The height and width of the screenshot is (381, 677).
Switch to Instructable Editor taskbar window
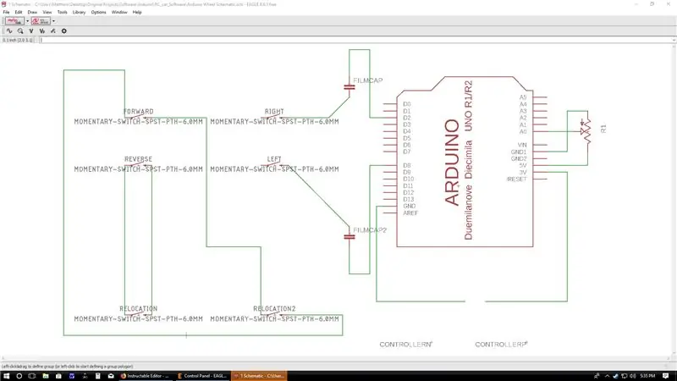click(x=145, y=376)
